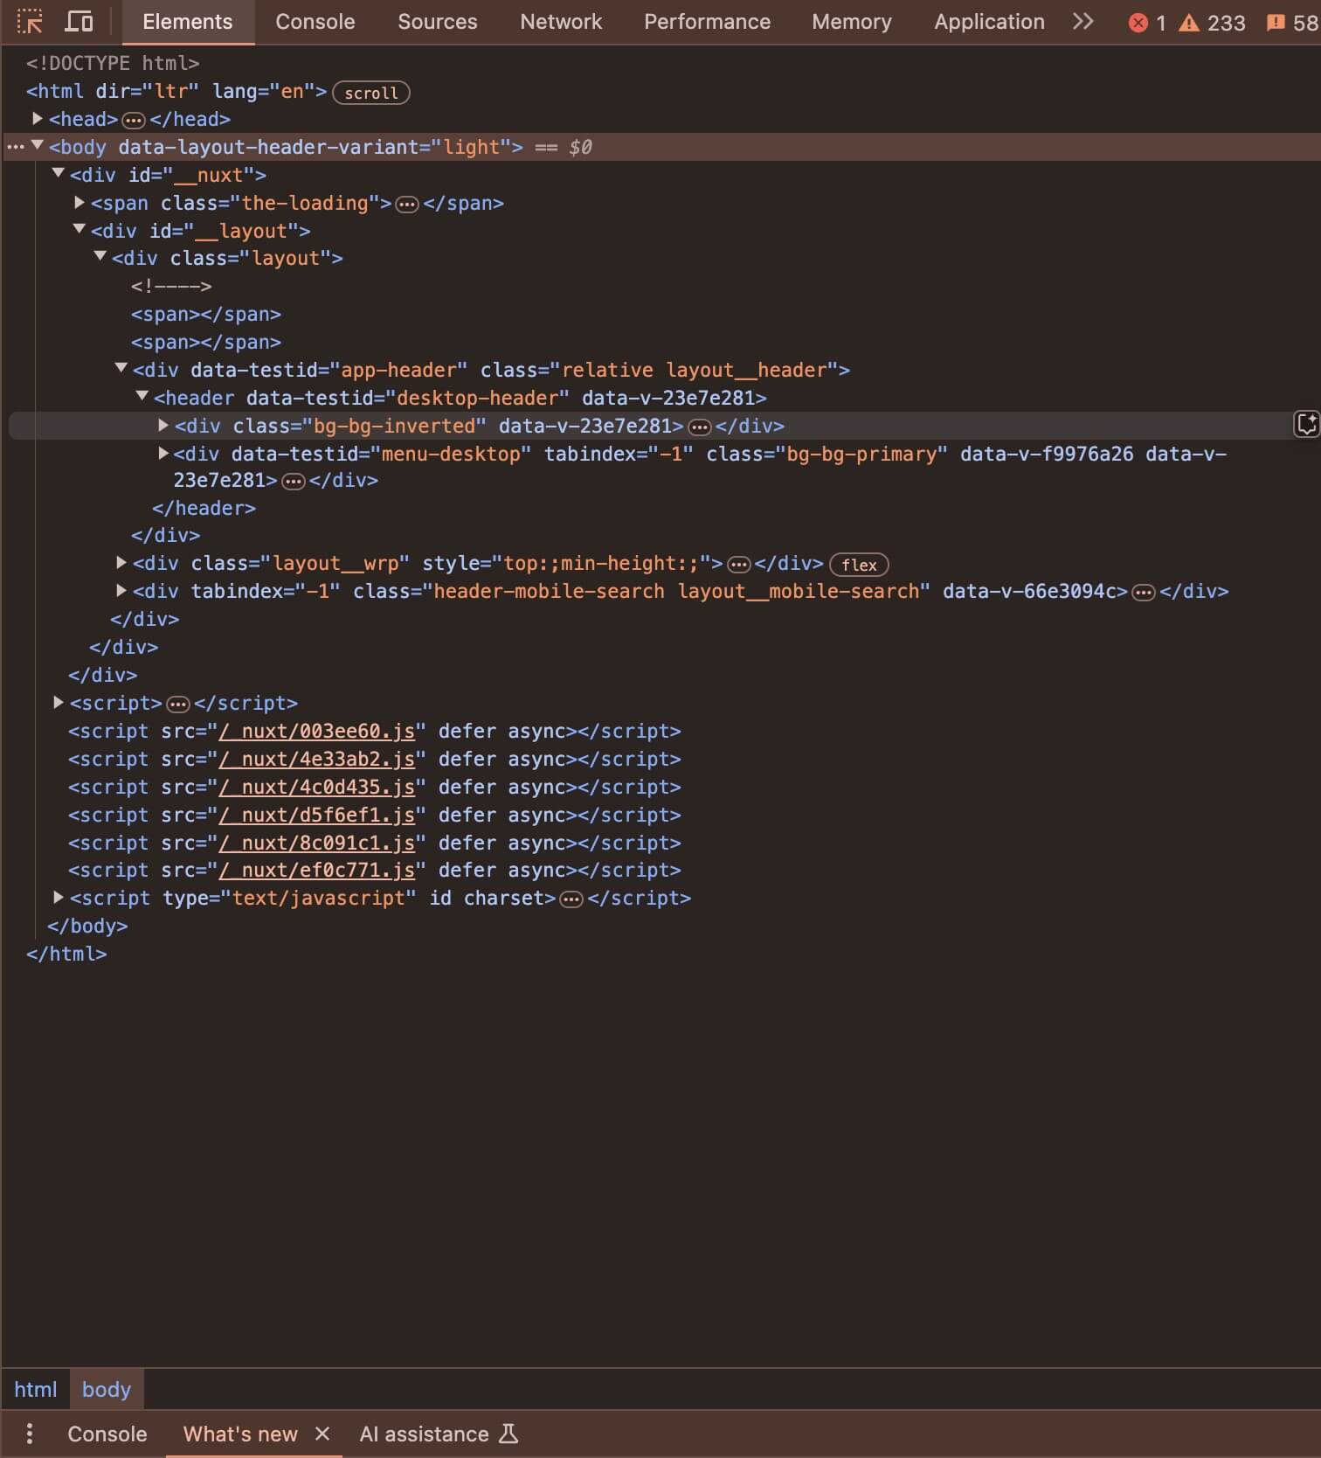This screenshot has width=1321, height=1458.
Task: Expand the first script node
Action: click(59, 702)
